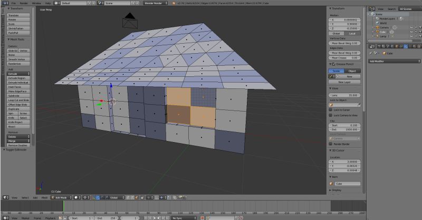This screenshot has height=220, width=422.
Task: Toggle Camera visibility eye in outliner
Action: (411, 27)
